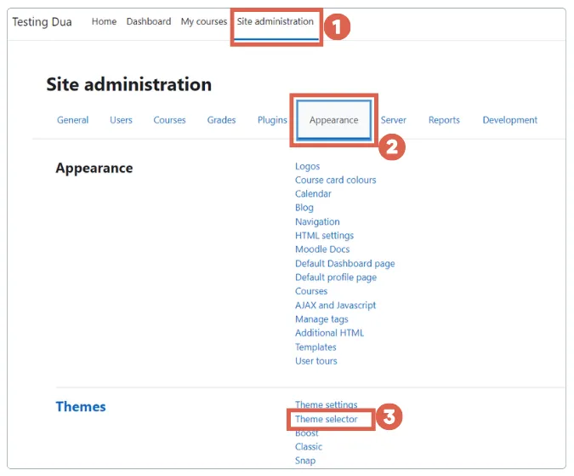
Task: Open the Logos settings link
Action: pos(308,167)
